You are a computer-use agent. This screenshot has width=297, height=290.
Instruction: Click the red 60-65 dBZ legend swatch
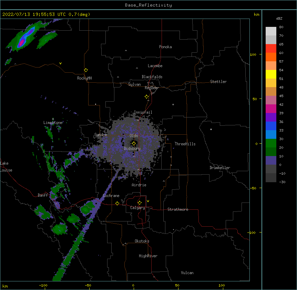click(271, 49)
